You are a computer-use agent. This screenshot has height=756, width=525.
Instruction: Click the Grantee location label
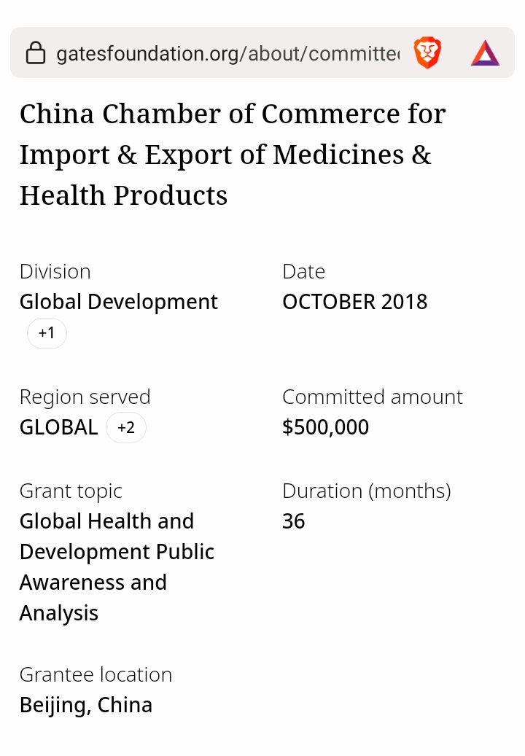point(96,674)
